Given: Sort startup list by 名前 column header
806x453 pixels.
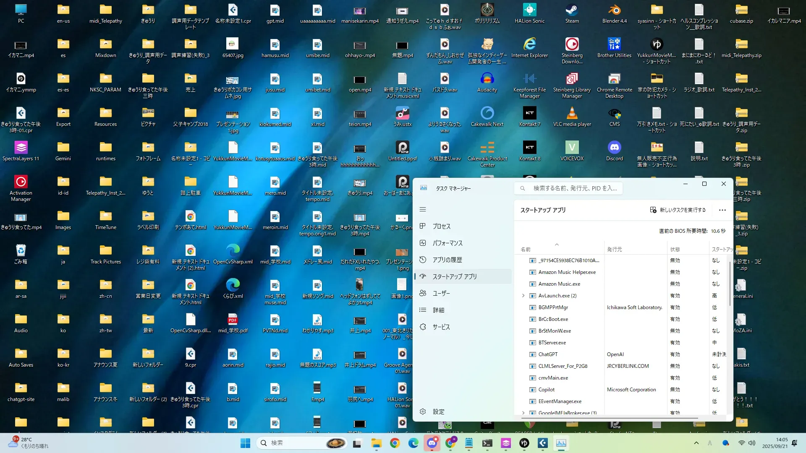Looking at the screenshot, I should point(526,249).
